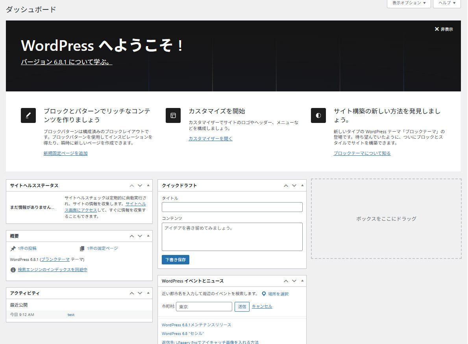Image resolution: width=468 pixels, height=344 pixels.
Task: Open the 表示オプション dropdown
Action: click(409, 3)
